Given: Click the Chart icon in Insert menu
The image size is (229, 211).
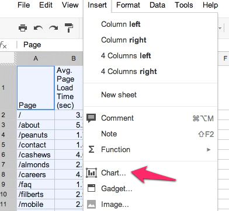Looking at the screenshot, I should 91,173.
